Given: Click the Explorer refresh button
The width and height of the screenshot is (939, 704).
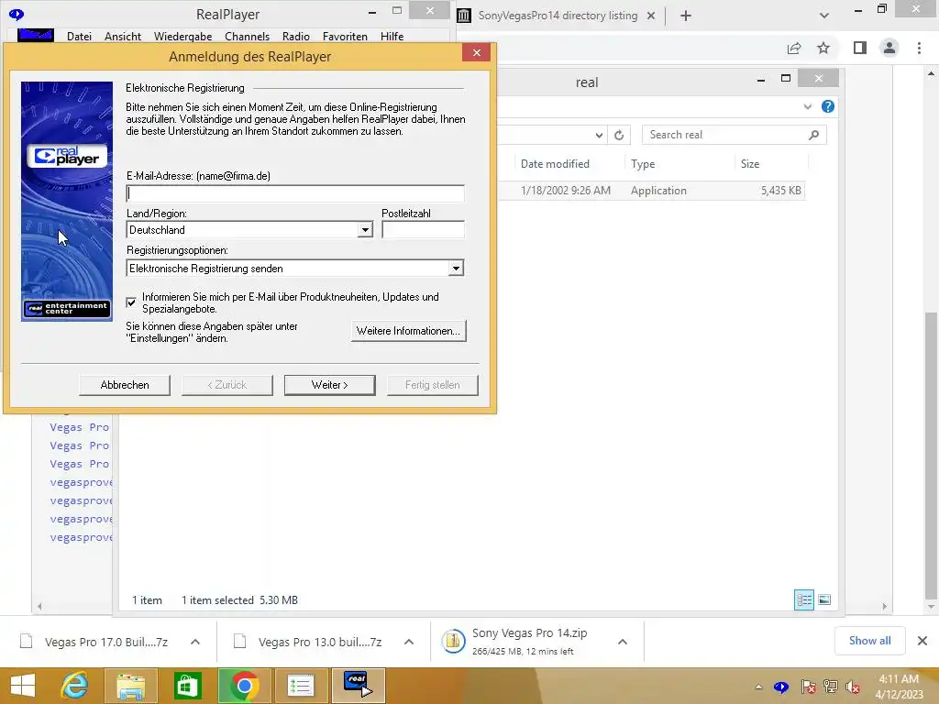Looking at the screenshot, I should (619, 136).
